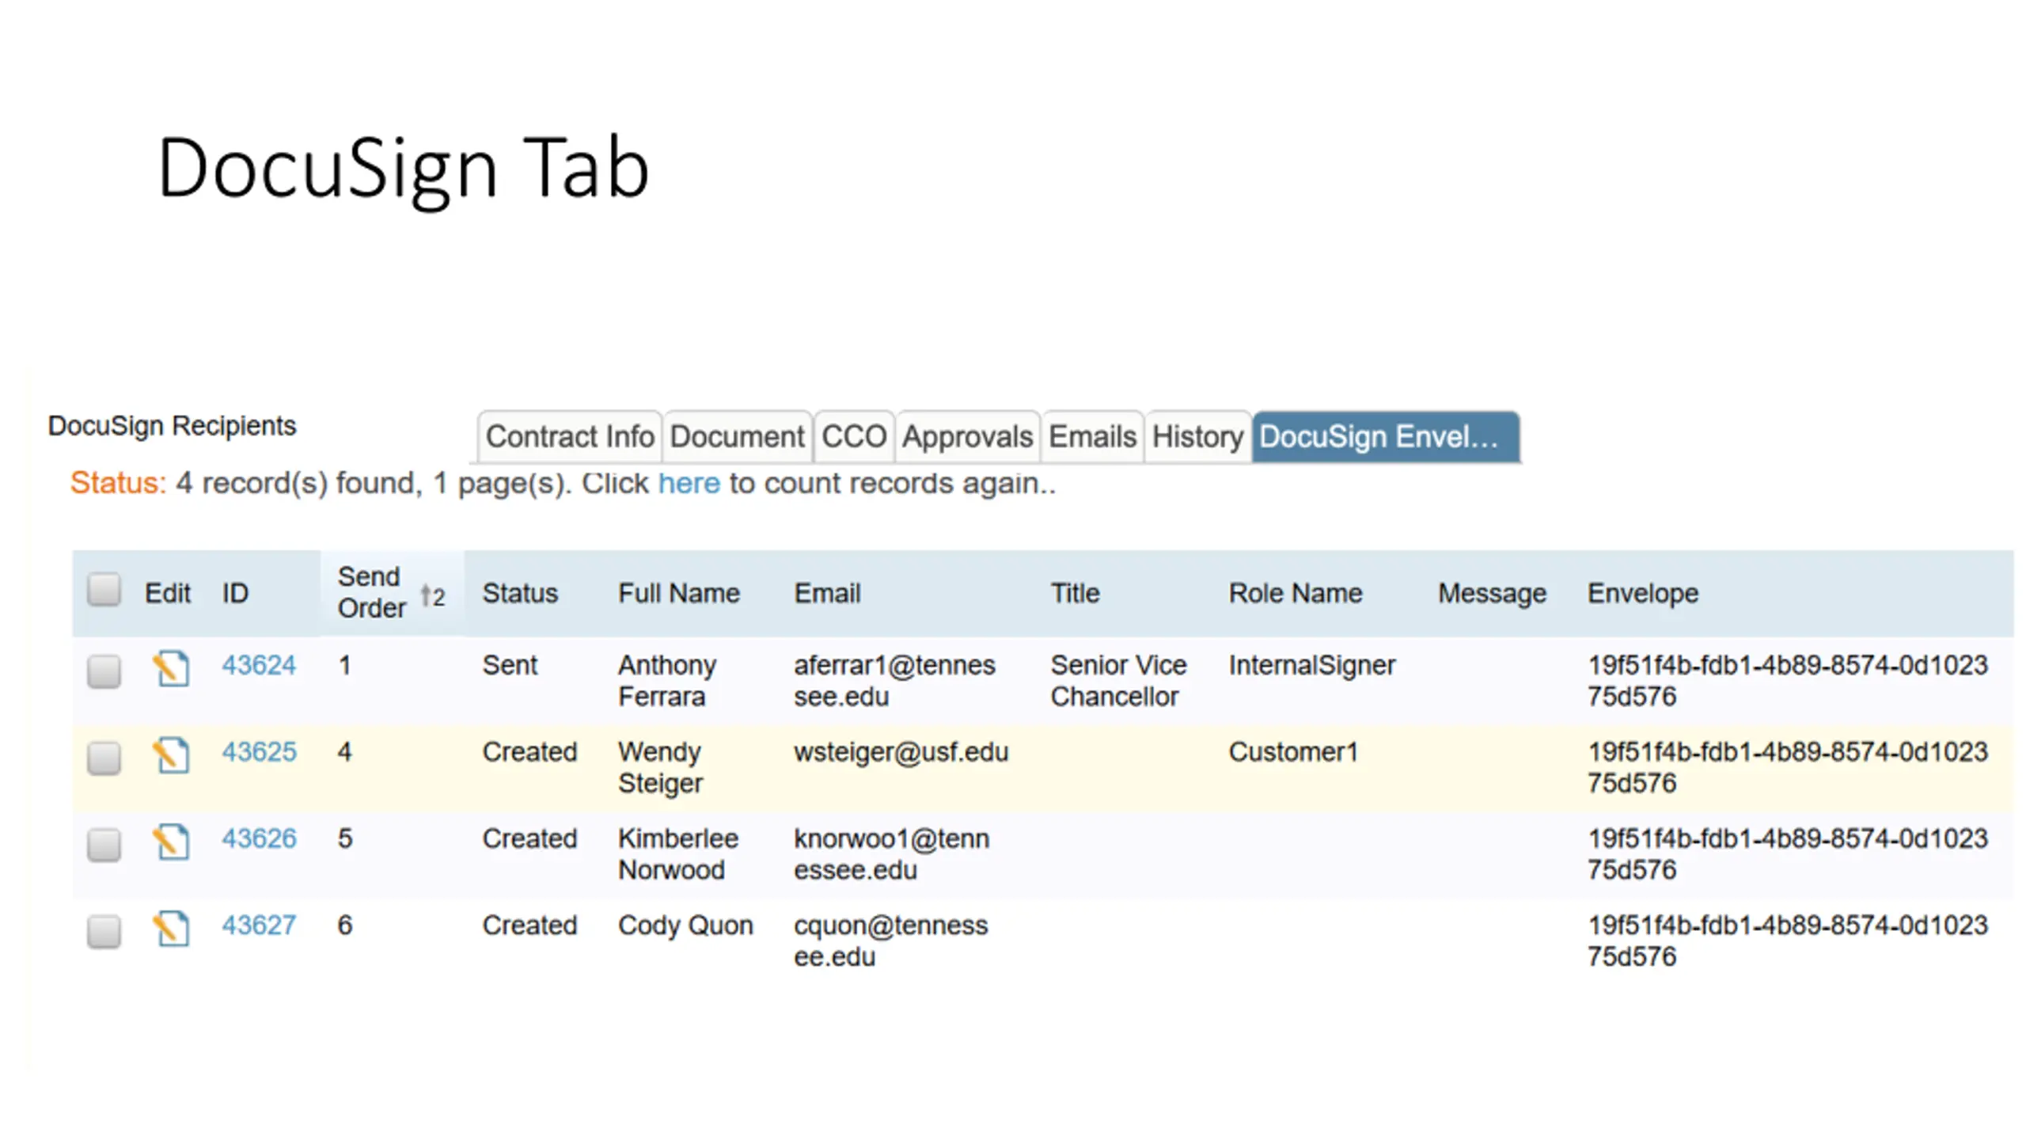The width and height of the screenshot is (2026, 1140).
Task: Open the History tab
Action: tap(1197, 436)
